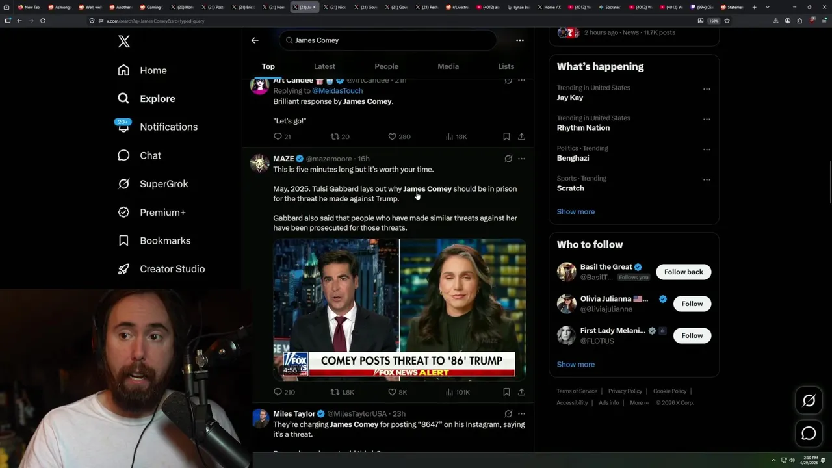Open @MeidasTouch mention link
Viewport: 832px width, 468px height.
point(337,91)
